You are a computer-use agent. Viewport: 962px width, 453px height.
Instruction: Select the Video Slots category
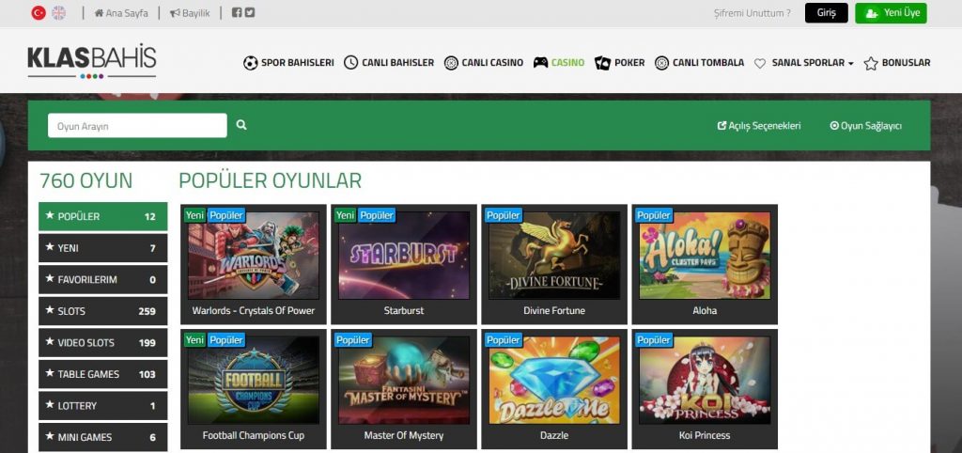coord(103,342)
